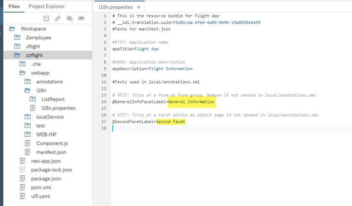Open Component.js file name
Image resolution: width=352 pixels, height=206 pixels.
(x=52, y=143)
